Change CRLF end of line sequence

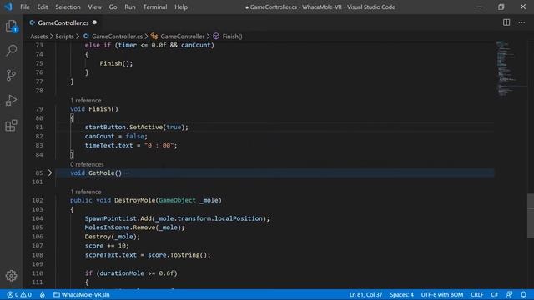(x=476, y=294)
